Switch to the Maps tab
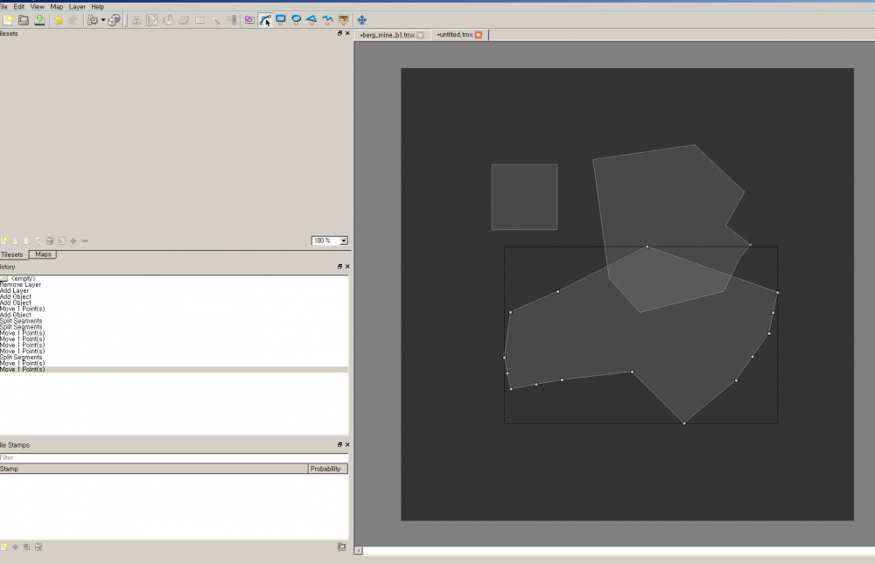This screenshot has width=875, height=564. point(43,254)
